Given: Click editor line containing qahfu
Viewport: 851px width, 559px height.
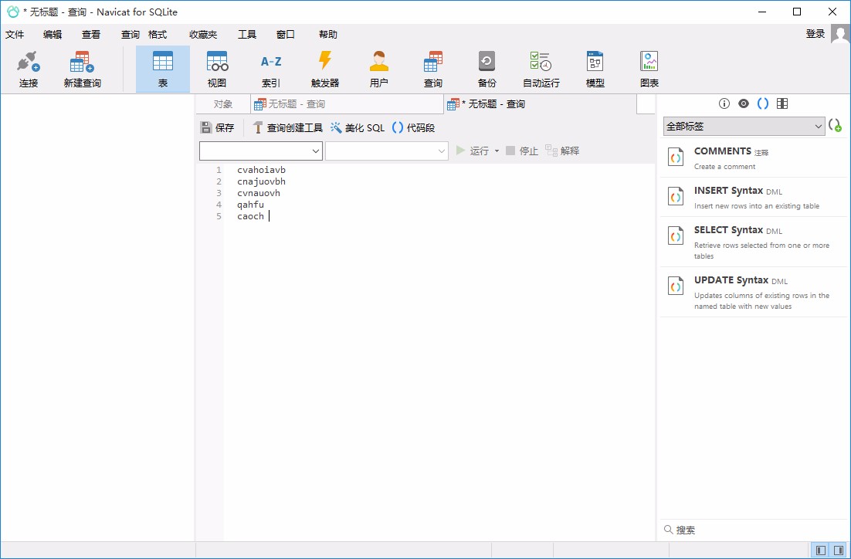Looking at the screenshot, I should tap(250, 205).
